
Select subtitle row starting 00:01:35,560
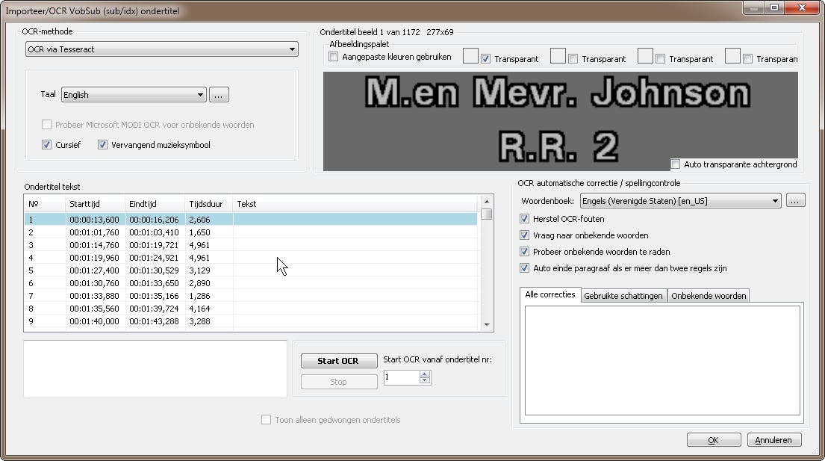(x=250, y=309)
